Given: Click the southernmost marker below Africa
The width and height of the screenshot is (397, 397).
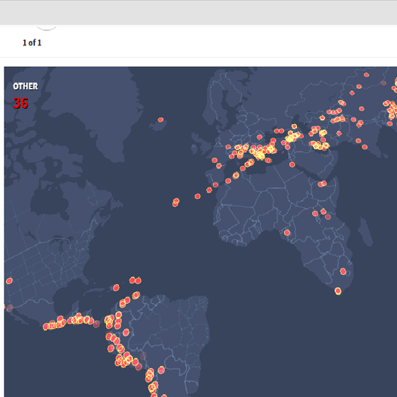Looking at the screenshot, I should [x=338, y=291].
